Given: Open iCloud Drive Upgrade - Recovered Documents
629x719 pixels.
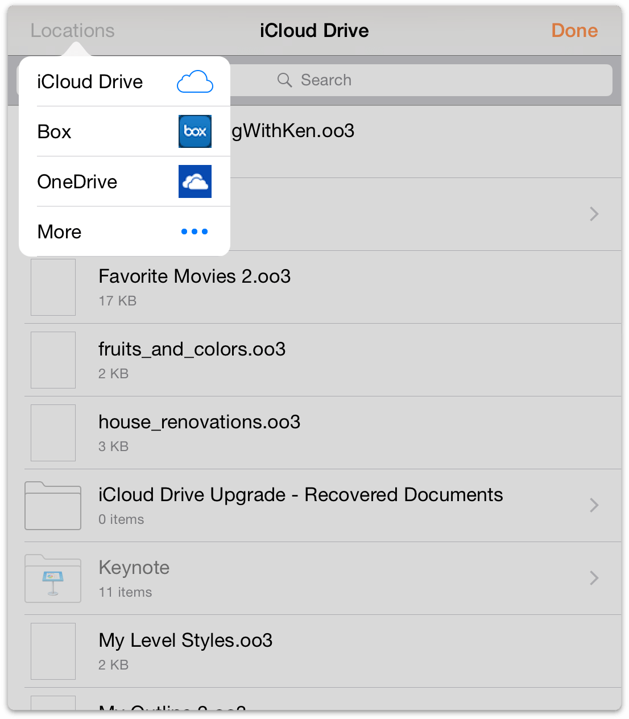Looking at the screenshot, I should (301, 495).
